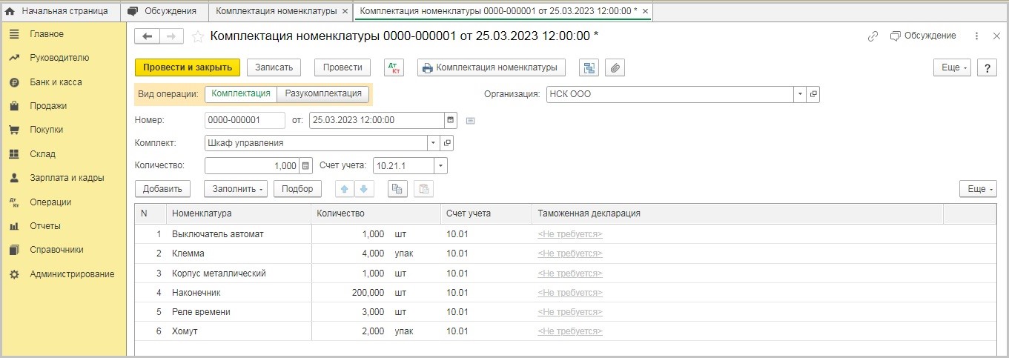Go to Продажи section
Image resolution: width=1009 pixels, height=358 pixels.
pyautogui.click(x=48, y=106)
